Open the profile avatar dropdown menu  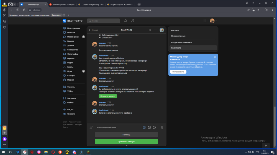pos(213,21)
